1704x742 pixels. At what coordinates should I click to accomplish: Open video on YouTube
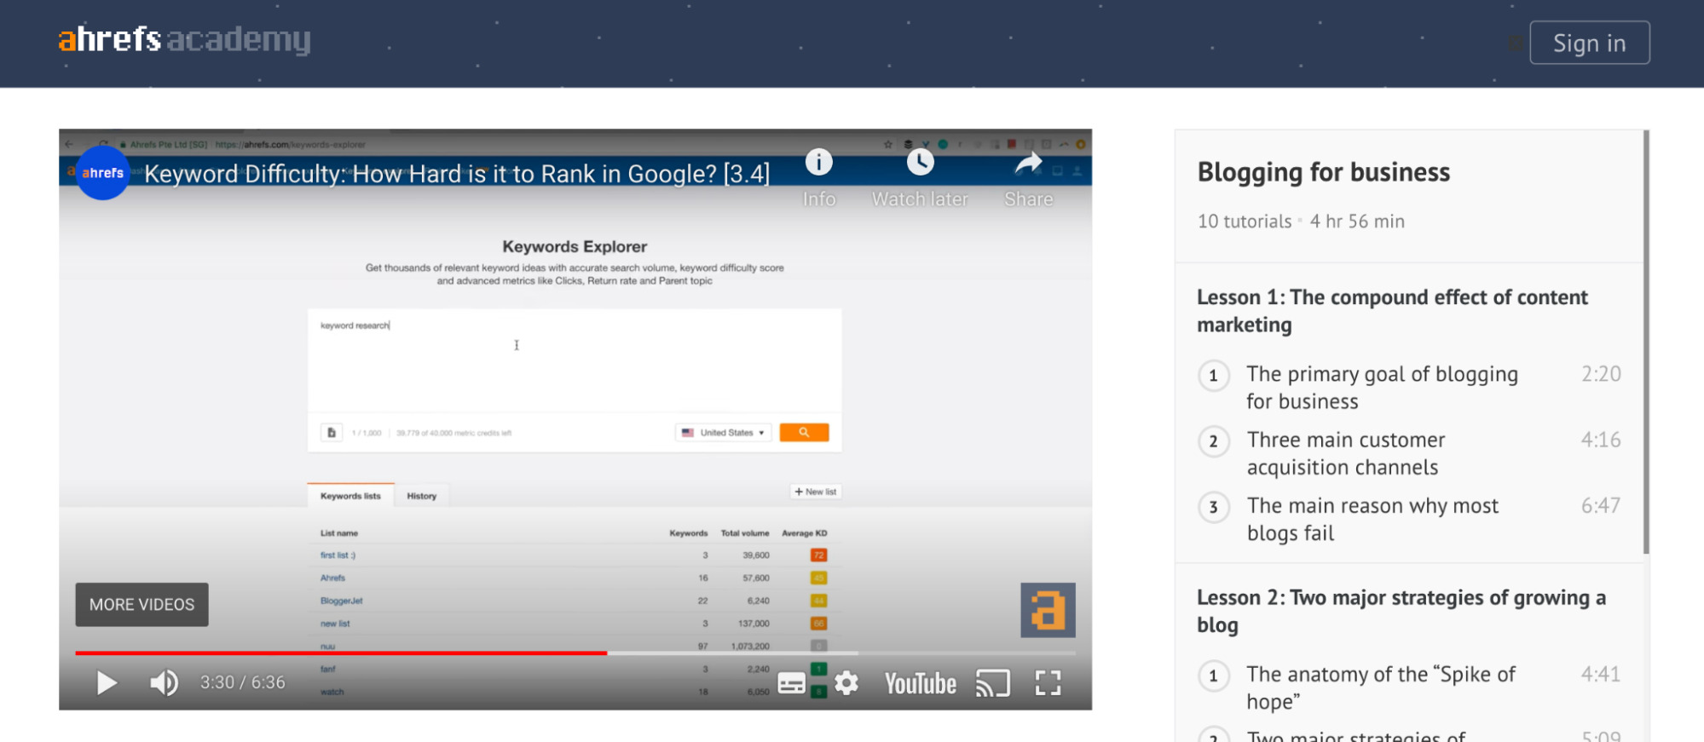920,683
